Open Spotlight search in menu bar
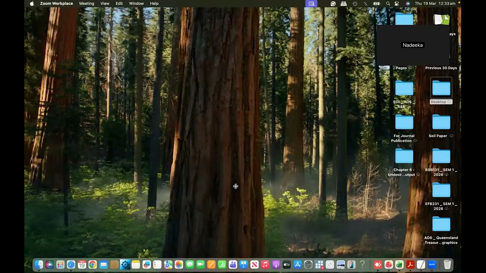Screen dimensions: 486x273 click(388, 3)
